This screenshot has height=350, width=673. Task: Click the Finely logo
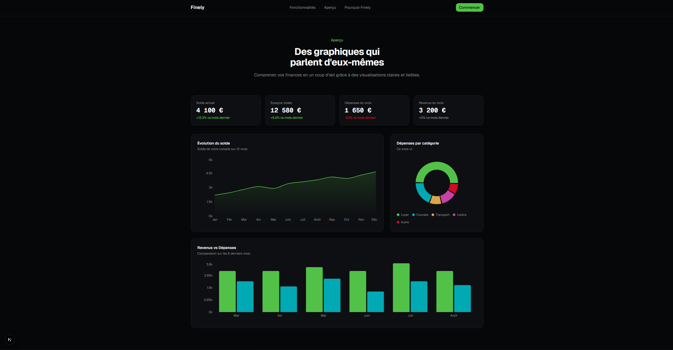coord(197,7)
